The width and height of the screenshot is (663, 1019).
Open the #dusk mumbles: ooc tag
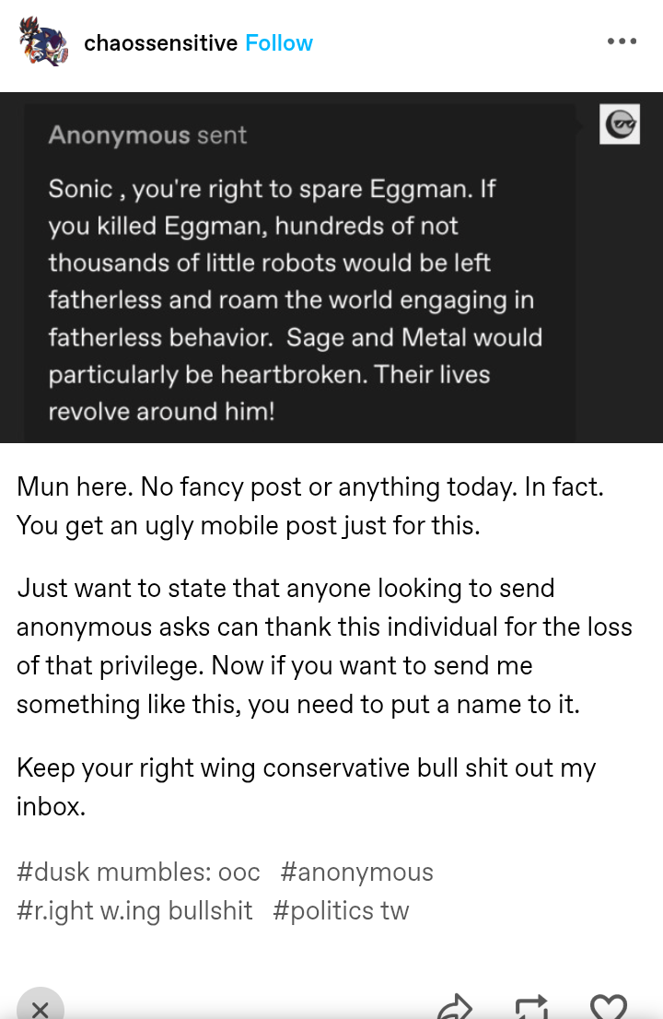[138, 873]
